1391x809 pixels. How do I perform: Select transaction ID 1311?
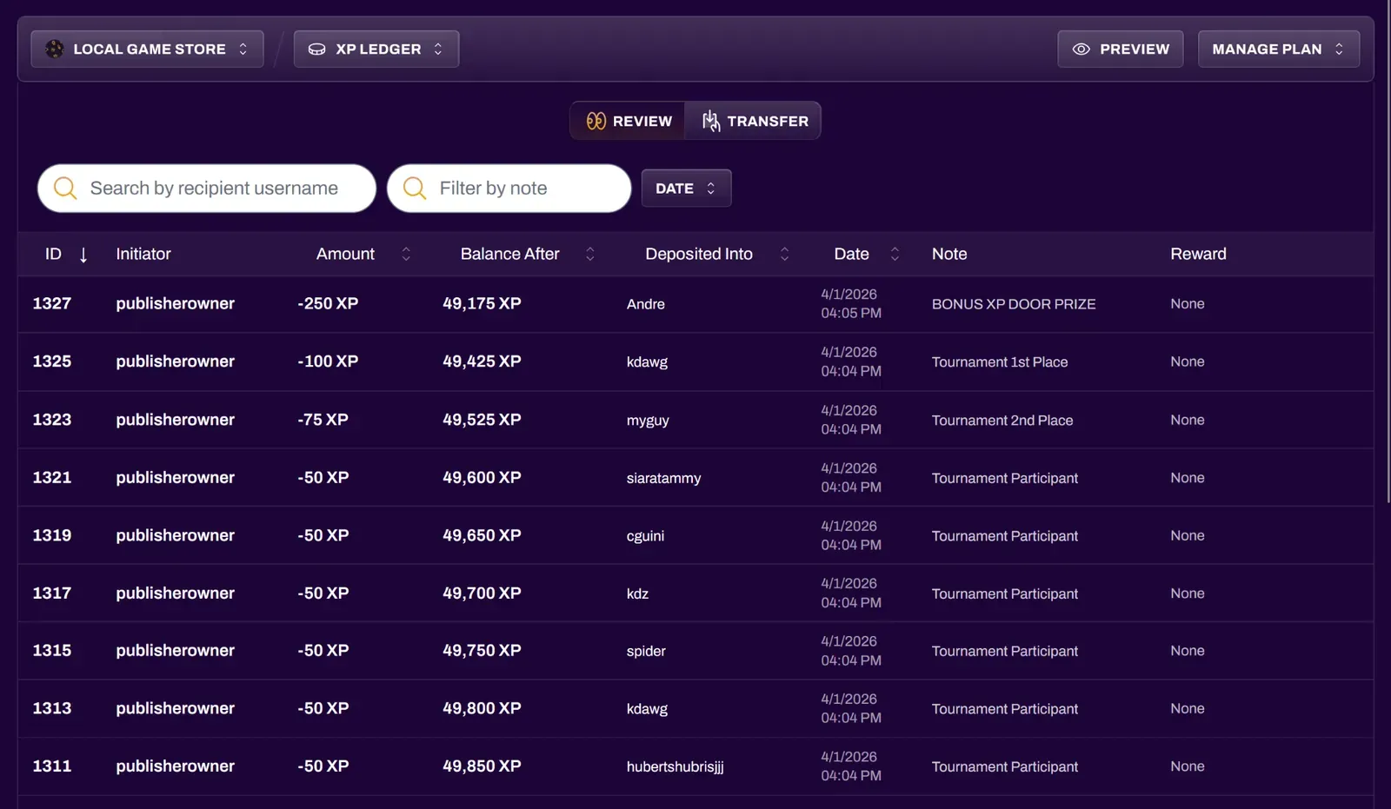click(52, 766)
